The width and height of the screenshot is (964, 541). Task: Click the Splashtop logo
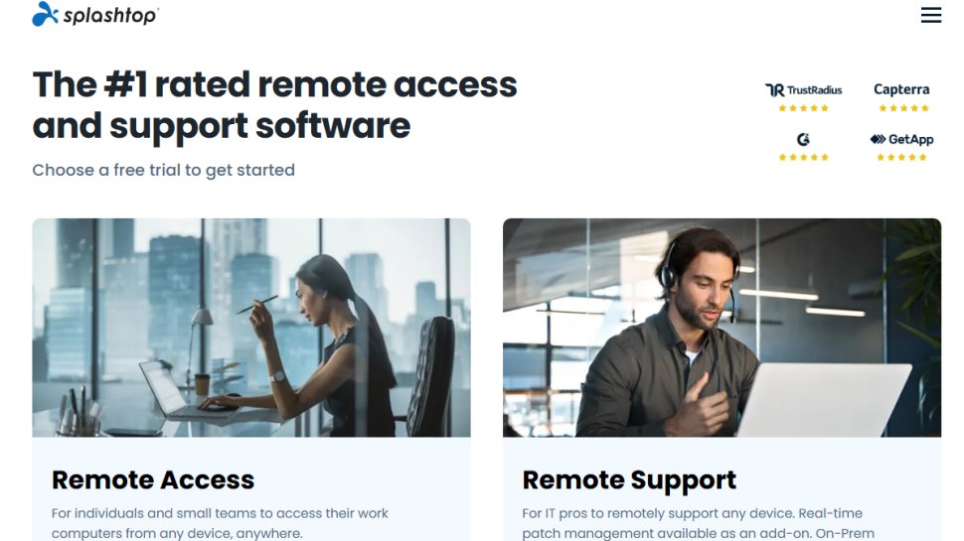[x=95, y=14]
